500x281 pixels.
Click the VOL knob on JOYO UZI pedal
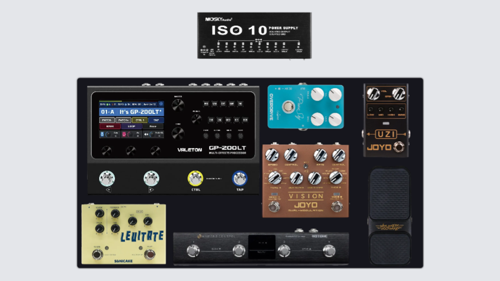click(x=373, y=94)
